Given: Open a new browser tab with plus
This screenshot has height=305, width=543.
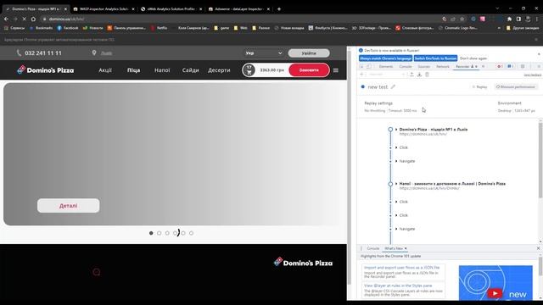Looking at the screenshot, I should point(279,9).
